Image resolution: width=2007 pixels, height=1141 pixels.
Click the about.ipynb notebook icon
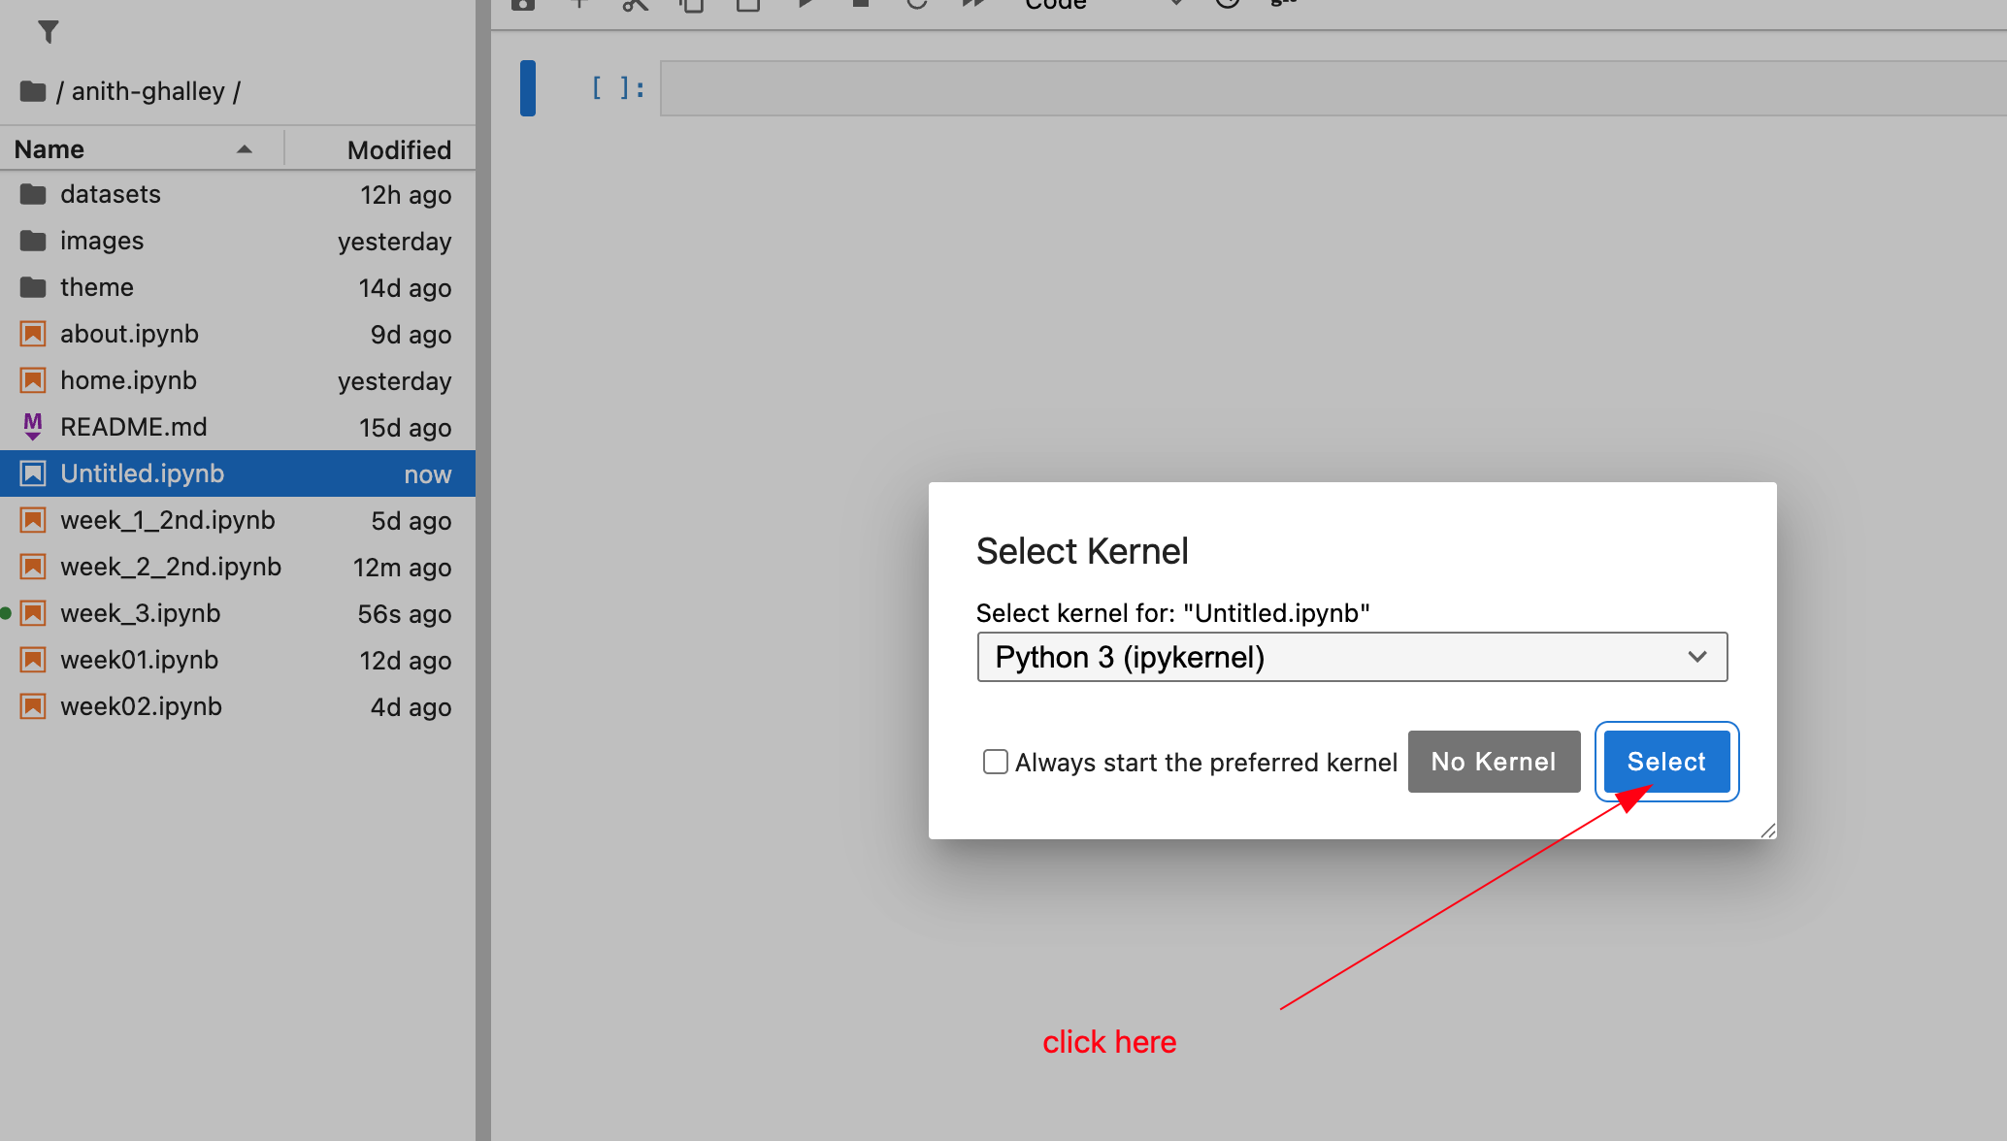tap(33, 334)
